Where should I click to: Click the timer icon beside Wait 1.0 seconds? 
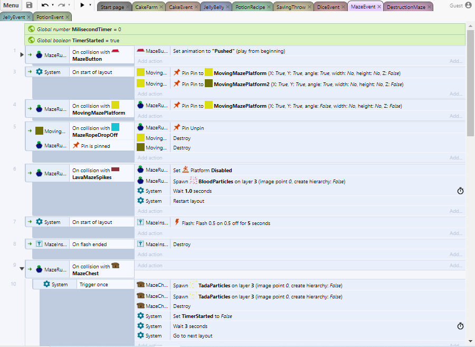[460, 191]
